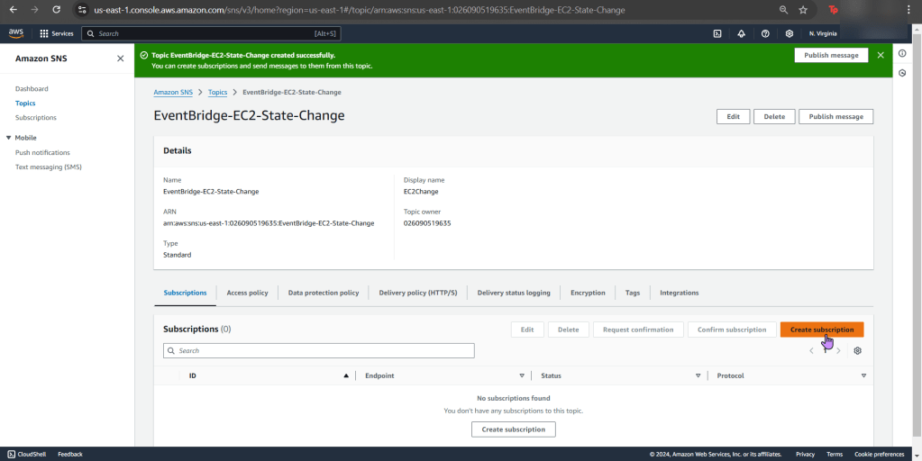922x461 pixels.
Task: Reload the page using browser refresh icon
Action: pos(56,10)
